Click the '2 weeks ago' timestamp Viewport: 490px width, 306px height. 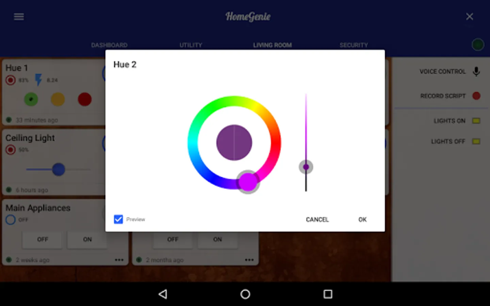33,260
